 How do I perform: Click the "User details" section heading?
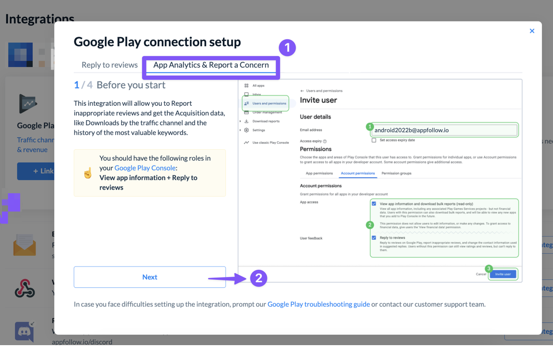pos(315,117)
